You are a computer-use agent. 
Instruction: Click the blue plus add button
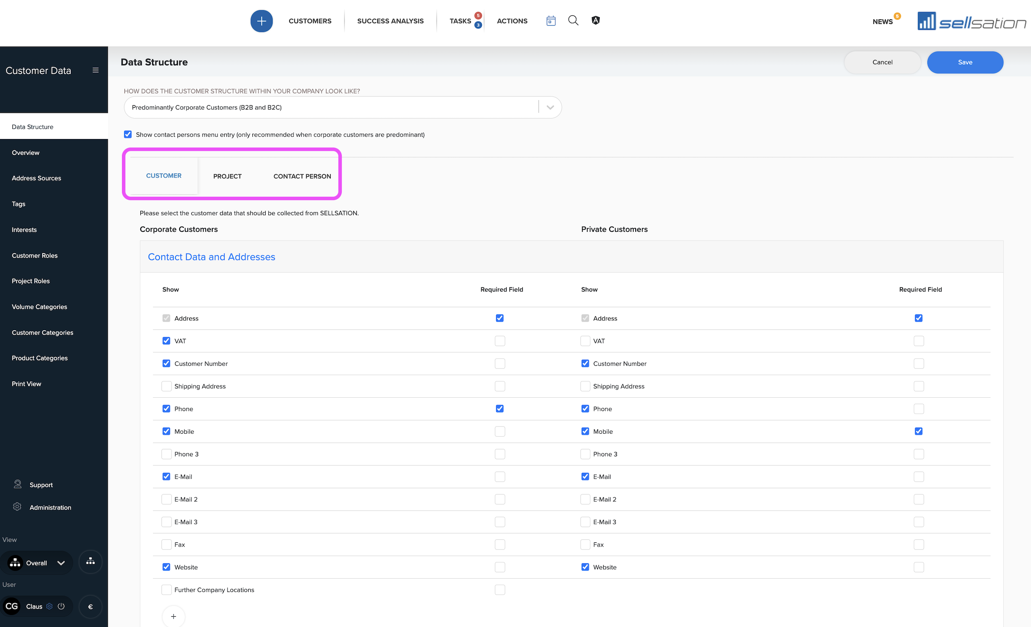click(261, 21)
